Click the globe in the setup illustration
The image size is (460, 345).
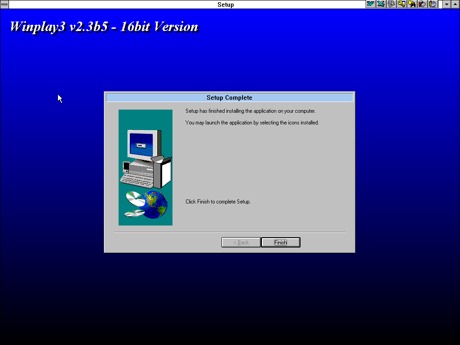(x=155, y=204)
